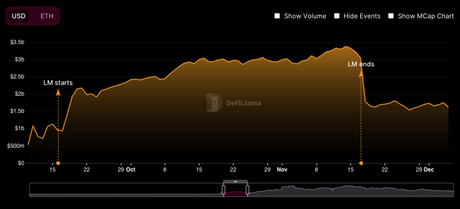
Task: Click the LM ends event label
Action: (361, 64)
